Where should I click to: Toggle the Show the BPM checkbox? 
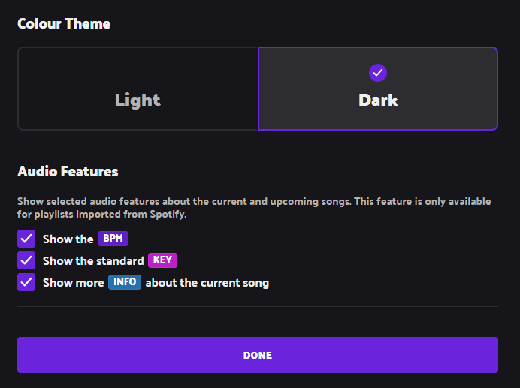[26, 239]
